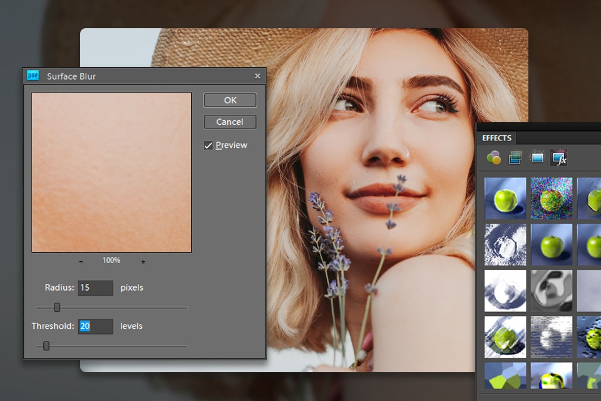Select the fx All effects icon
Screen dimensions: 601x401
click(x=558, y=158)
